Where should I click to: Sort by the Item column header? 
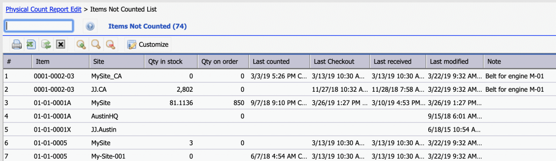(60, 61)
